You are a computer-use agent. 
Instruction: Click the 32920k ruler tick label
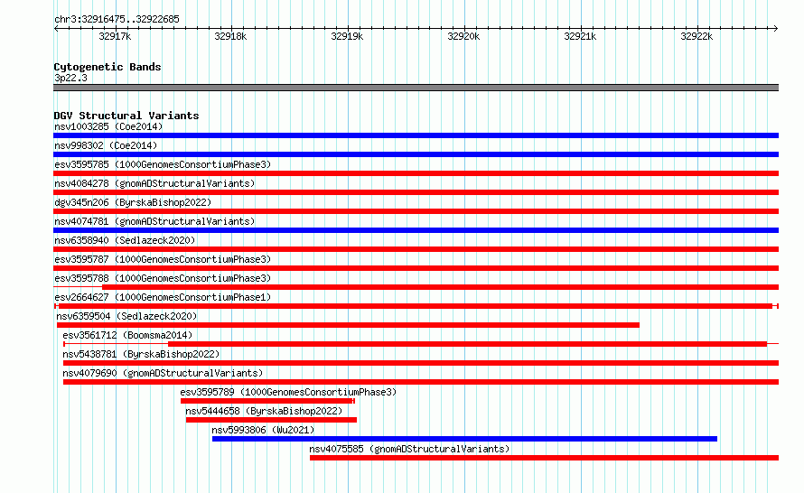coord(463,36)
